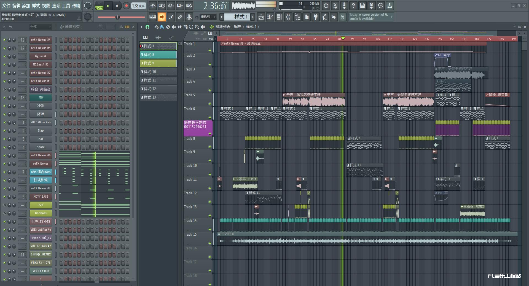Toggle mute dot on Track 8
This screenshot has width=529, height=286.
point(210,147)
